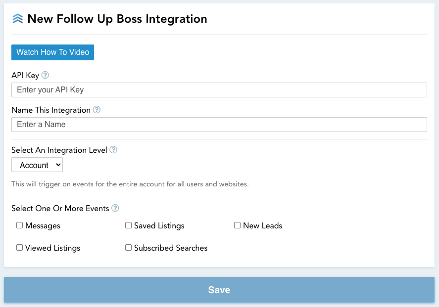Viewport: 439px width, 307px height.
Task: Toggle the Viewed Listings checkbox
Action: point(19,248)
